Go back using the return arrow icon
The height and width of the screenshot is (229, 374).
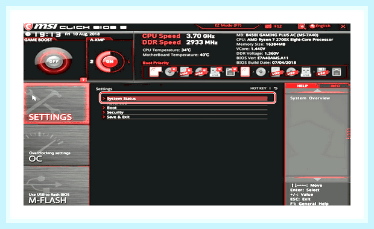point(276,89)
